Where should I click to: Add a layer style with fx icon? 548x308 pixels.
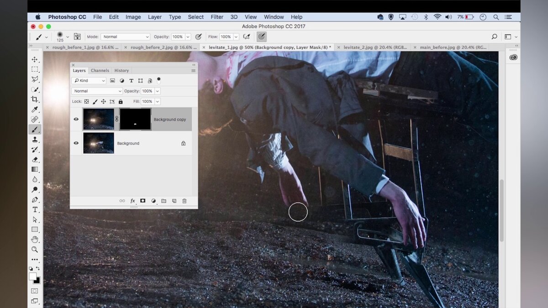[x=133, y=201]
